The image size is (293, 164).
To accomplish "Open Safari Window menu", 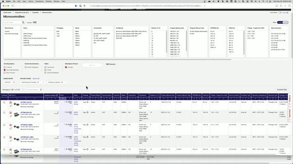I will point(56,1).
